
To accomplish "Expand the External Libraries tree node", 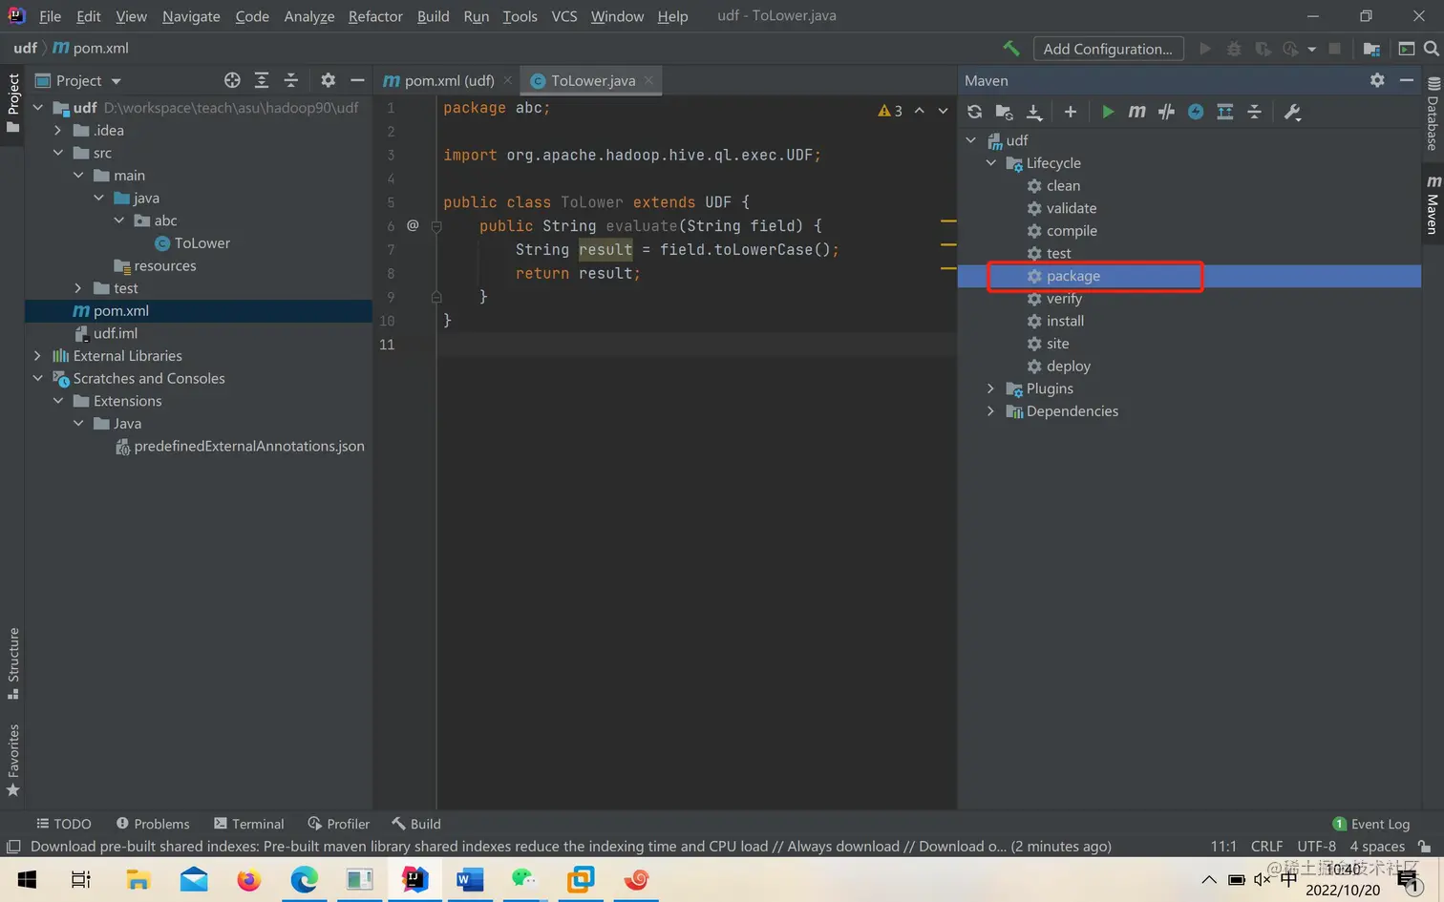I will 37,356.
